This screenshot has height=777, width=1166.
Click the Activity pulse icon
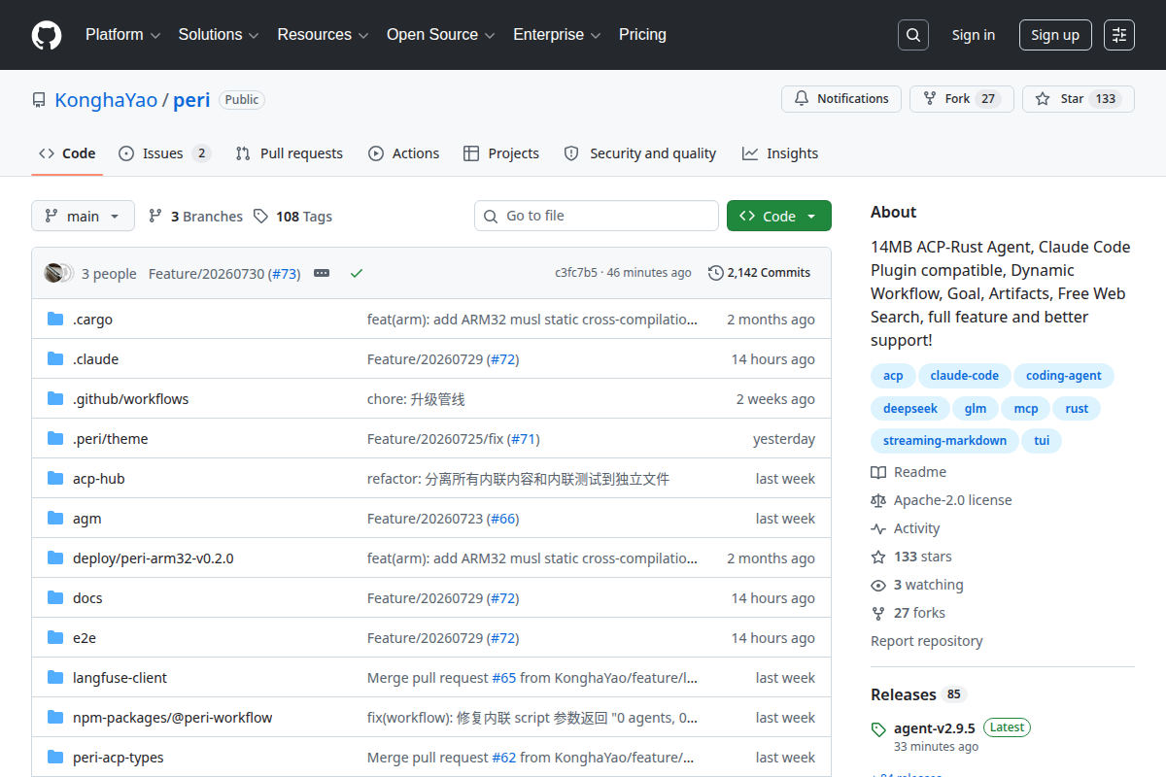(878, 528)
